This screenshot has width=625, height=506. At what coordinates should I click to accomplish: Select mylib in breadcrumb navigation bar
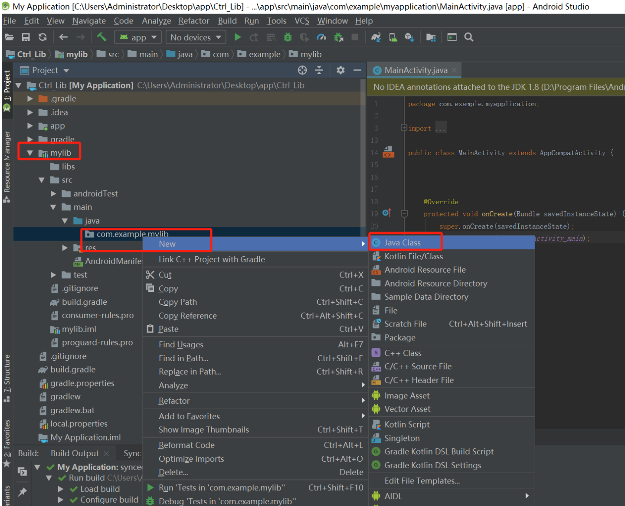click(x=72, y=54)
